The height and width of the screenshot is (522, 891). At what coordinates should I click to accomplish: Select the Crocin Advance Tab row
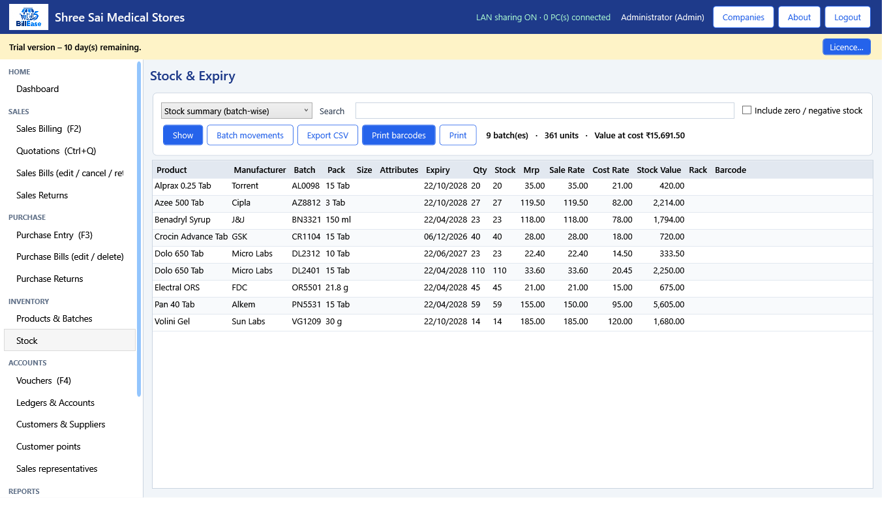pyautogui.click(x=513, y=237)
